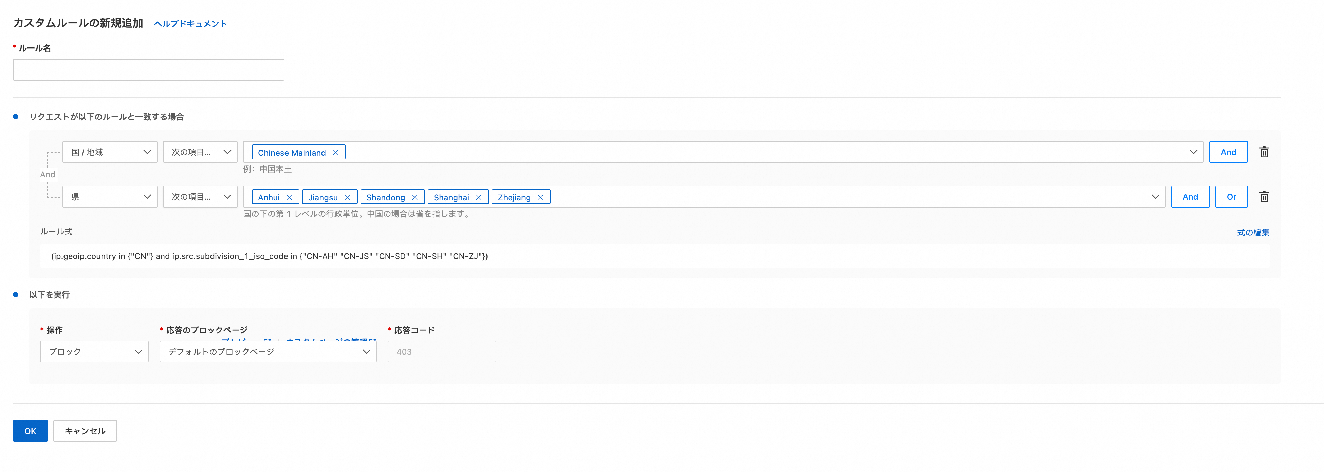Click And button on the country row
This screenshot has width=1324, height=472.
(1228, 152)
